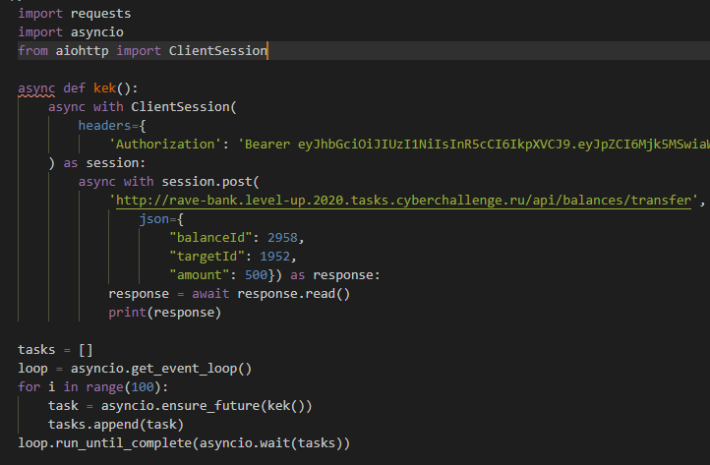Click the function name 'kek' in its definition
The width and height of the screenshot is (710, 465).
[x=104, y=87]
